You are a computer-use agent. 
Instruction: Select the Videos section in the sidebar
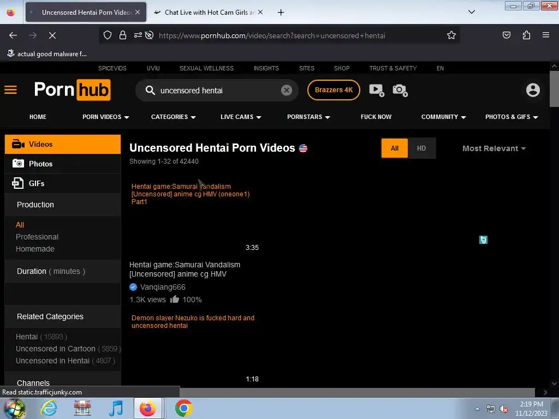pos(63,144)
